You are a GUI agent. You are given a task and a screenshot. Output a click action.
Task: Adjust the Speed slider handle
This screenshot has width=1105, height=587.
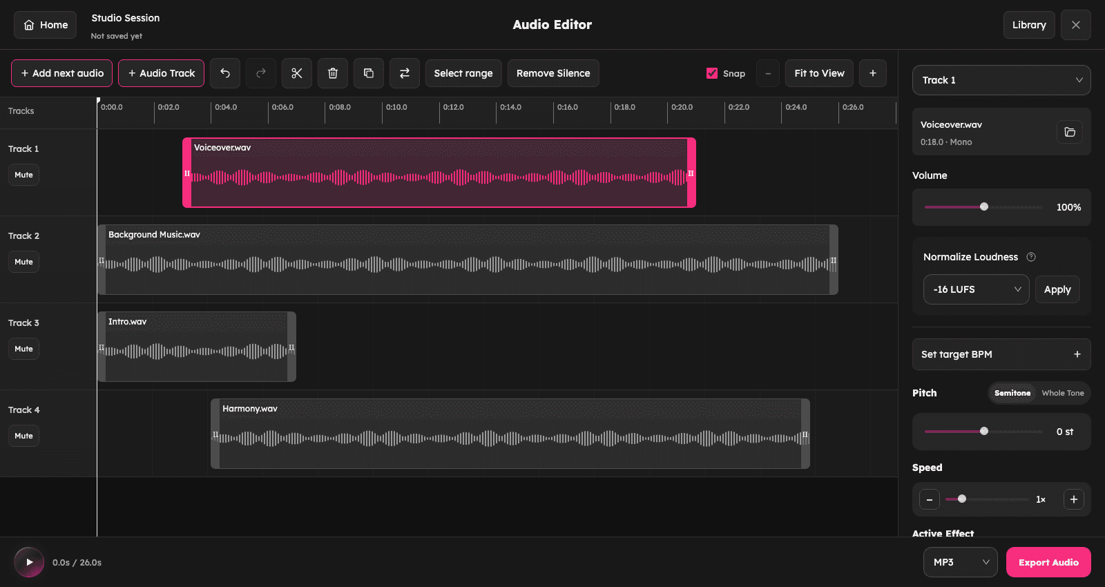pos(962,499)
